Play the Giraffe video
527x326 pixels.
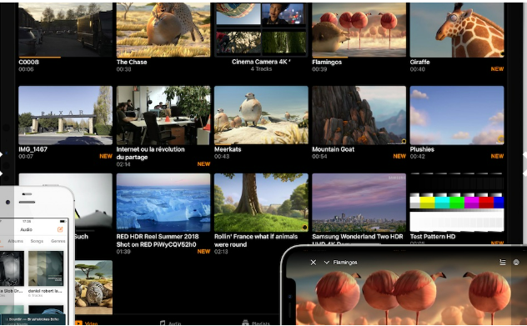tap(457, 29)
